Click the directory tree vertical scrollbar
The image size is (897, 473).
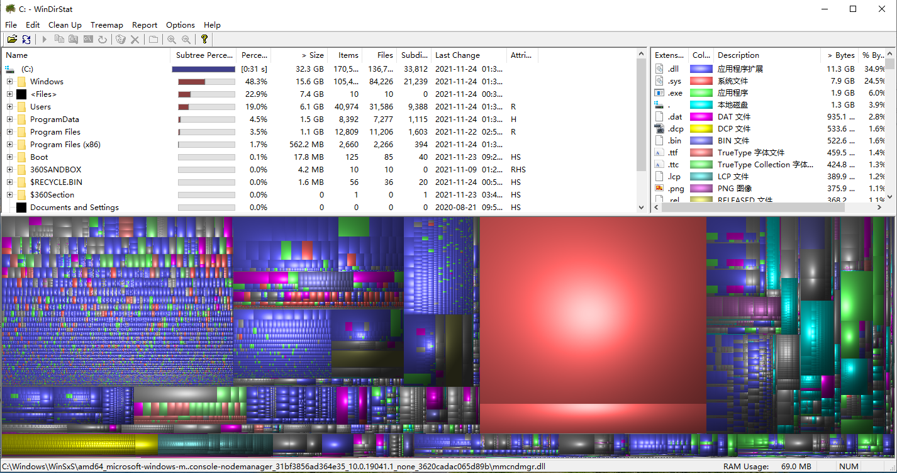pyautogui.click(x=641, y=129)
